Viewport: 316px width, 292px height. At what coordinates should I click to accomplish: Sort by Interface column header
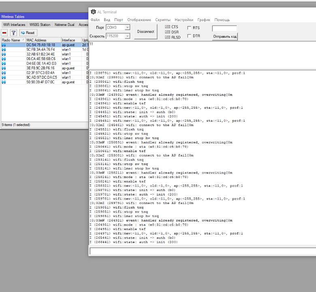[71, 40]
